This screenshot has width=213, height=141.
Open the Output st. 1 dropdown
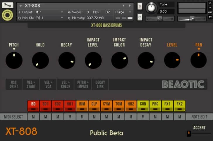coord(41,12)
